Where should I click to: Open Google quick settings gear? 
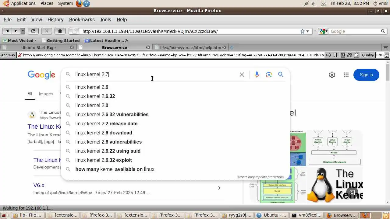click(332, 75)
